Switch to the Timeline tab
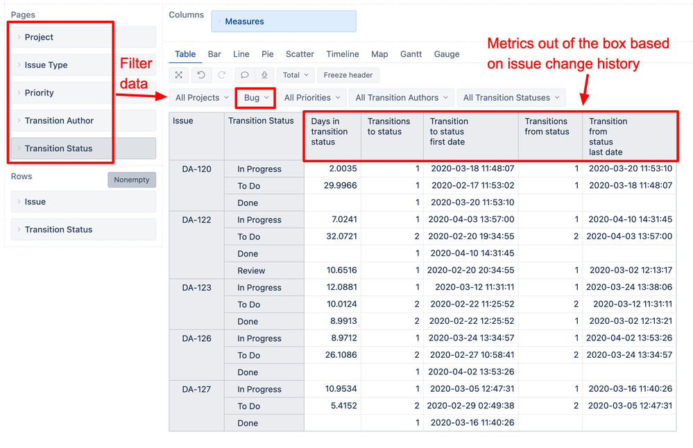The height and width of the screenshot is (448, 693). tap(343, 54)
